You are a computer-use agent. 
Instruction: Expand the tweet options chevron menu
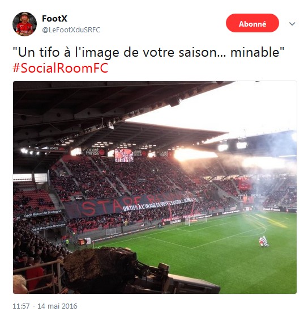point(292,24)
